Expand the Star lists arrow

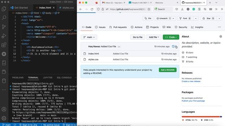pos(219,19)
